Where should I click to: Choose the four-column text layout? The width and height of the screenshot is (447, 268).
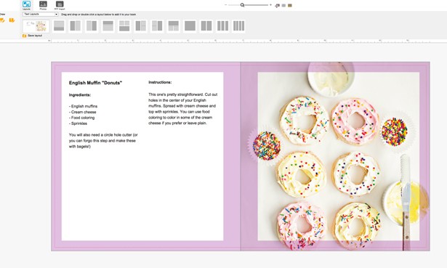point(238,26)
